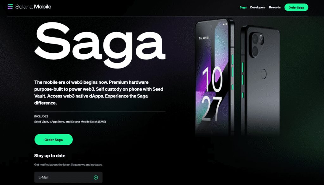This screenshot has width=324, height=185.
Task: Click the Seed Vault, dApp Store includes text
Action: tap(70, 122)
